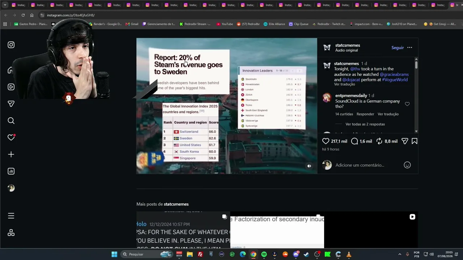
Task: Open the post's three-dot options menu
Action: tap(409, 48)
